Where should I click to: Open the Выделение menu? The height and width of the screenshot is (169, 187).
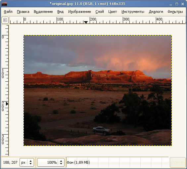(43, 12)
